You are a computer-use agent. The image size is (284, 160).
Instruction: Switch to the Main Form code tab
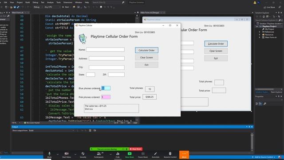pyautogui.click(x=18, y=12)
